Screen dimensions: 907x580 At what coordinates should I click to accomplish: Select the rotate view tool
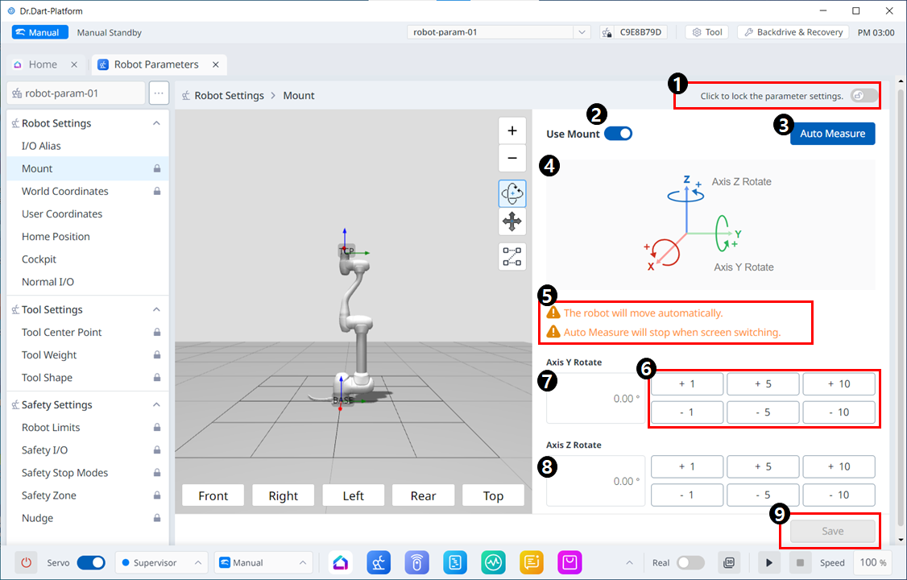[x=512, y=193]
